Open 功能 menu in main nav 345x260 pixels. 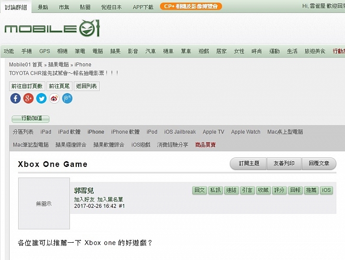[x=9, y=51]
